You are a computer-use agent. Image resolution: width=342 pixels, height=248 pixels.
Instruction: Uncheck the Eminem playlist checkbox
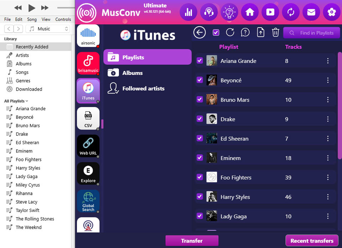tap(199, 158)
